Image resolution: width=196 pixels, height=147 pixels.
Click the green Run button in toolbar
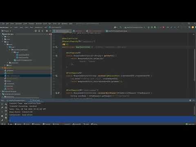click(x=149, y=27)
